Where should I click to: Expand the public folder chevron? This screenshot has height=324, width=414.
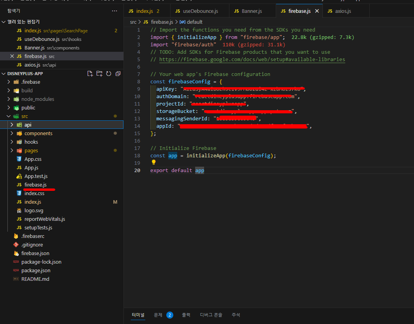(x=9, y=108)
